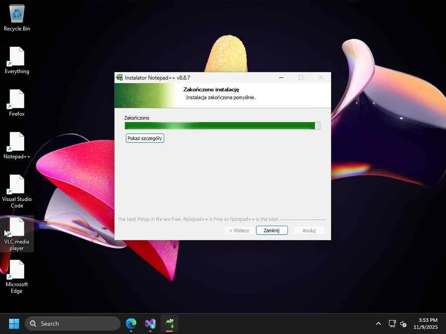Open the clock and date flyout
This screenshot has height=334, width=446.
pos(426,324)
